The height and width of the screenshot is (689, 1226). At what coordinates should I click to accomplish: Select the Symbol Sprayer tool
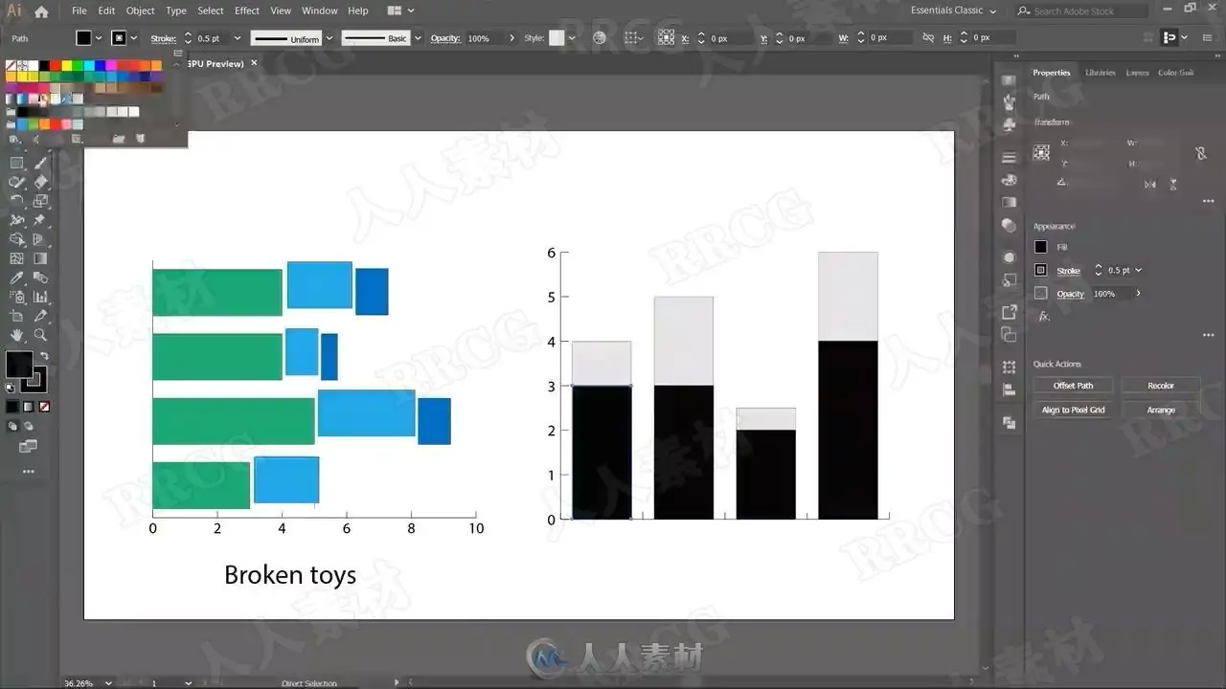(17, 297)
